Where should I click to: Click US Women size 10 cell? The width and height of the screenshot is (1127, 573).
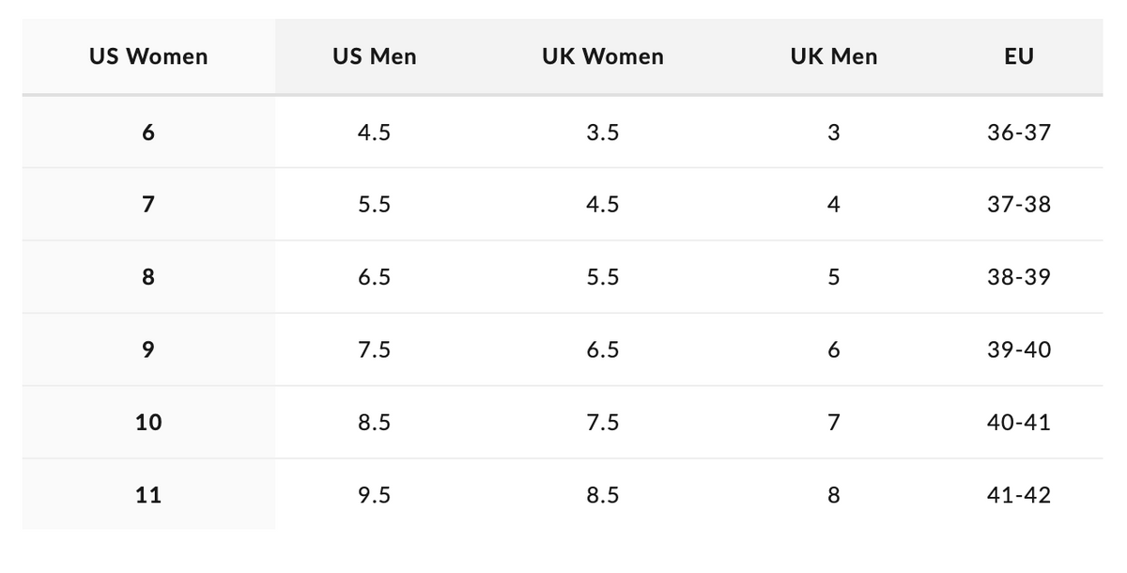(x=148, y=423)
